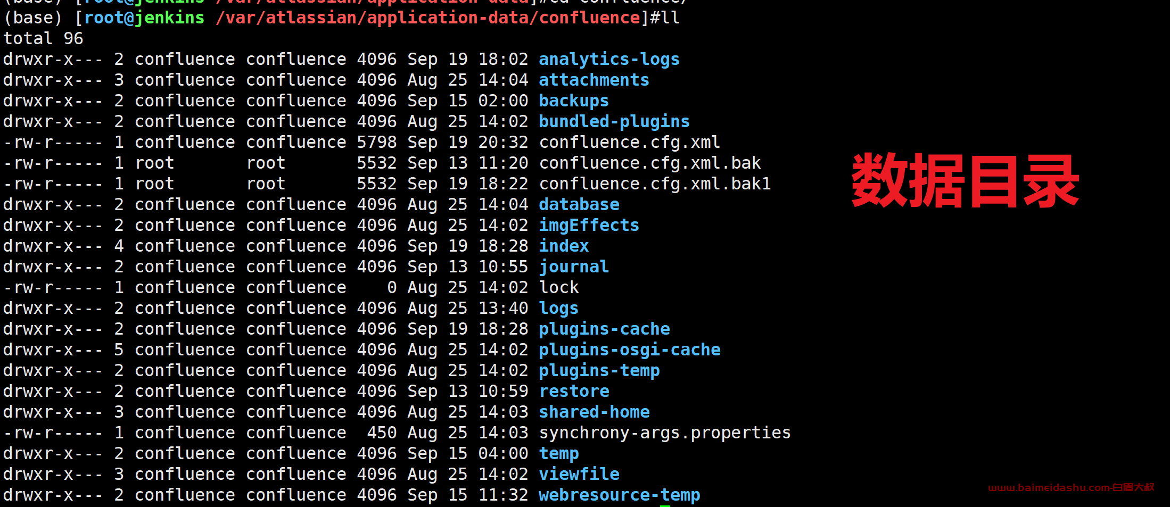
Task: Click timestamp 11:32 in webresource-temp row
Action: coord(503,495)
